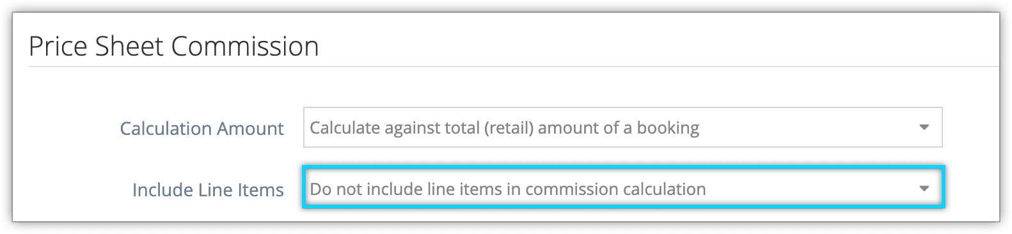Toggle the dropdown triangle for Include Line Items
This screenshot has width=1012, height=234.
click(x=924, y=189)
